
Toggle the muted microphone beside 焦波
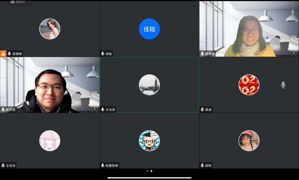coord(202,110)
